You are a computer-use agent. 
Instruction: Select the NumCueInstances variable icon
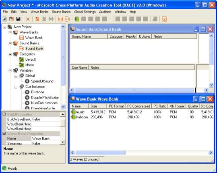(x=27, y=103)
